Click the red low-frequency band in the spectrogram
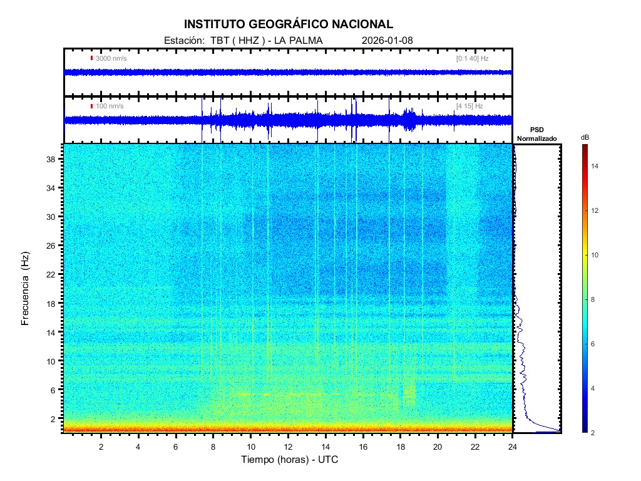 pyautogui.click(x=288, y=429)
